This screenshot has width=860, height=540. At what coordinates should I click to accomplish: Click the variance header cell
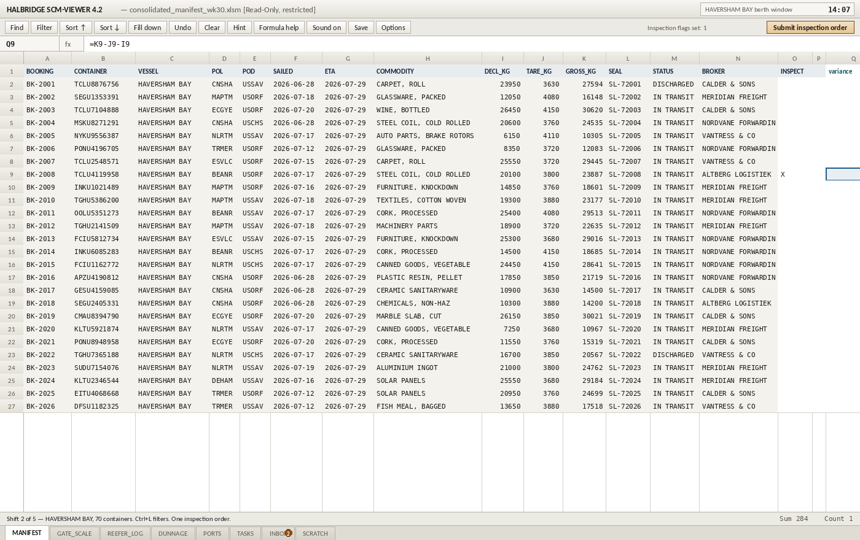tap(843, 71)
